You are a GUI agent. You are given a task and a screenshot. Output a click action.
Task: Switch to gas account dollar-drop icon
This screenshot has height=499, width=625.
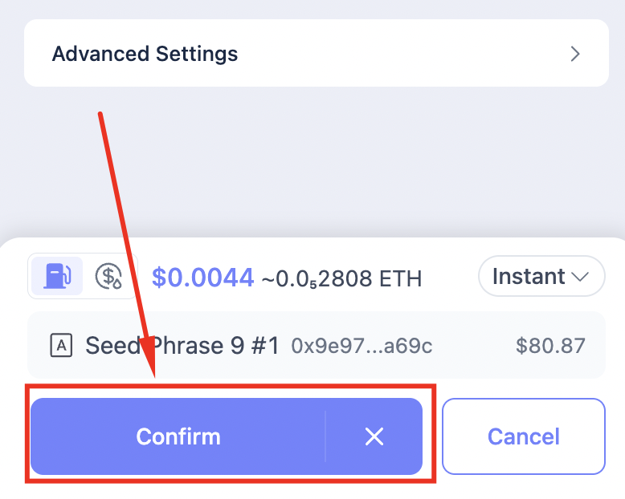[x=108, y=277]
